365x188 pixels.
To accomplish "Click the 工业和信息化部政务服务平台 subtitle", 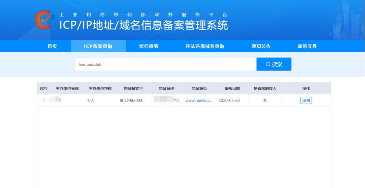I will [x=143, y=15].
